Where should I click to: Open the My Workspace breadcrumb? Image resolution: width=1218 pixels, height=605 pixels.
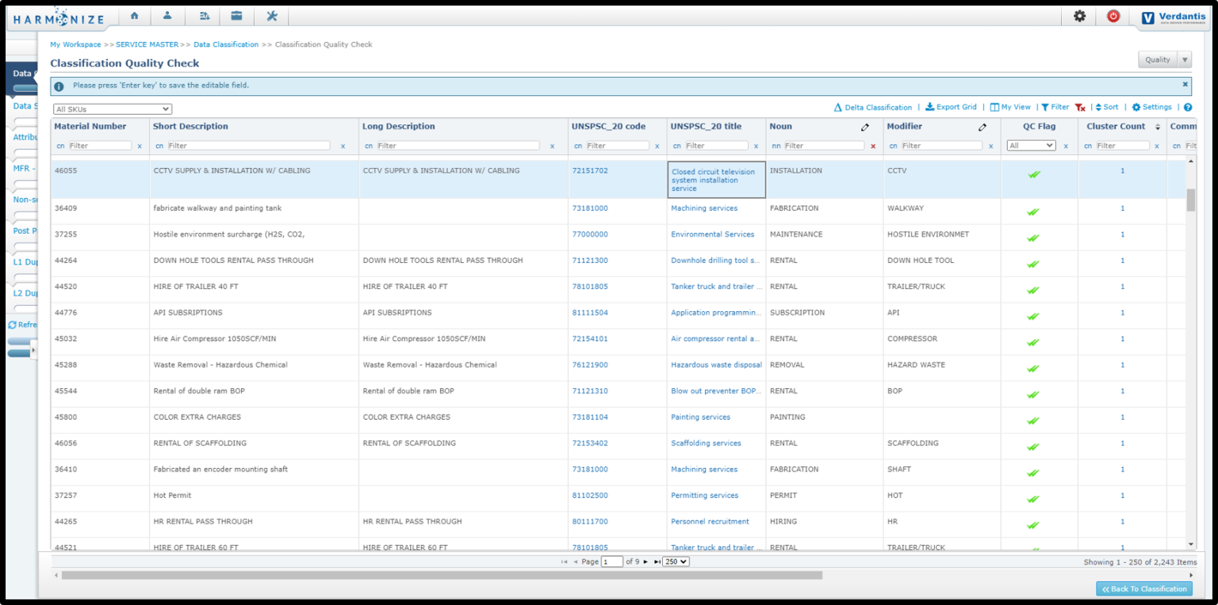[x=75, y=44]
